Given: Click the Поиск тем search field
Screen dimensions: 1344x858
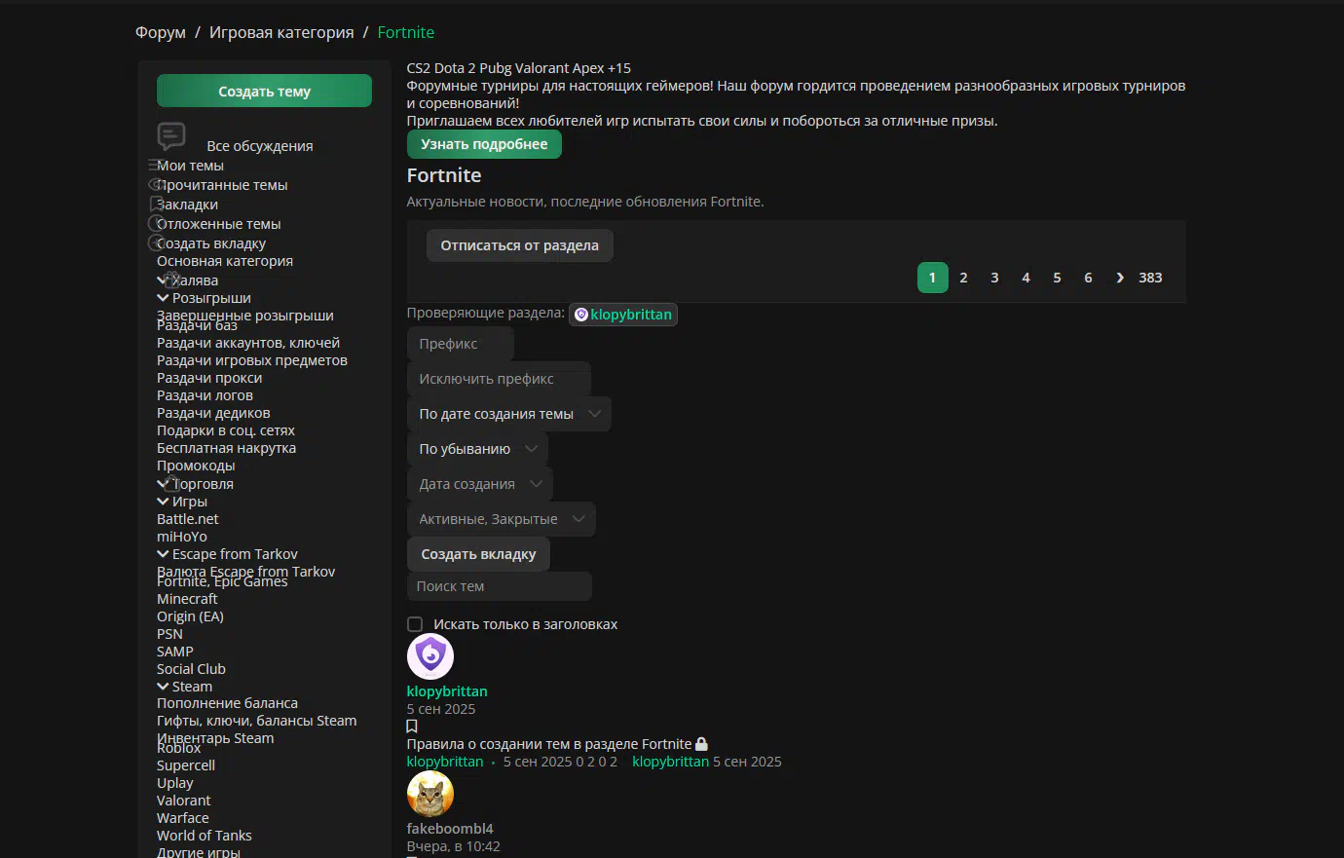Looking at the screenshot, I should 499,586.
